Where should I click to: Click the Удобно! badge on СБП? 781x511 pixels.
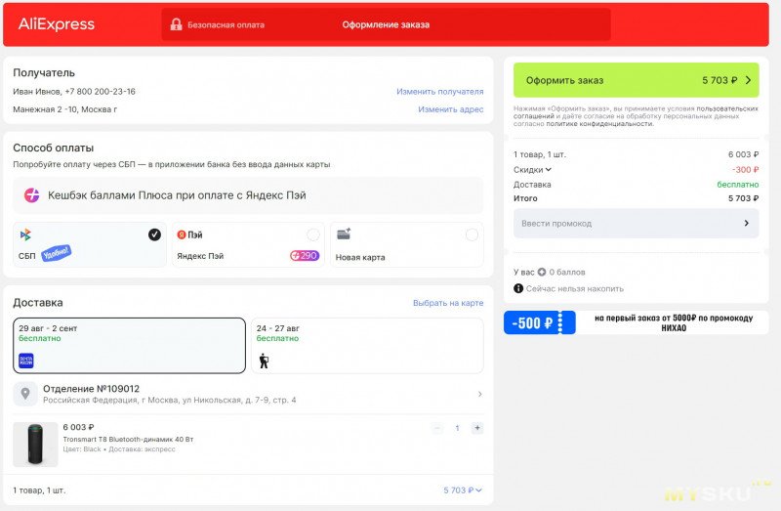coord(56,253)
